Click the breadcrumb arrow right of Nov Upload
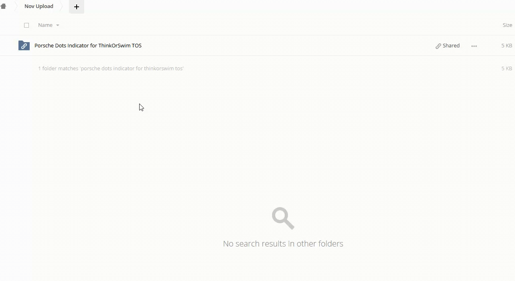Viewport: 515px width, 281px height. click(62, 6)
